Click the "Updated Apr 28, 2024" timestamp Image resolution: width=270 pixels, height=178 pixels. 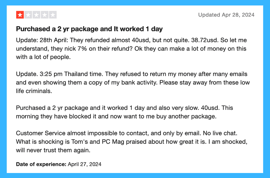point(226,15)
